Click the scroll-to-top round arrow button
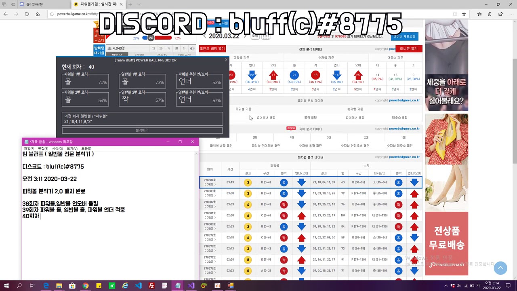Image resolution: width=517 pixels, height=291 pixels. point(500,268)
